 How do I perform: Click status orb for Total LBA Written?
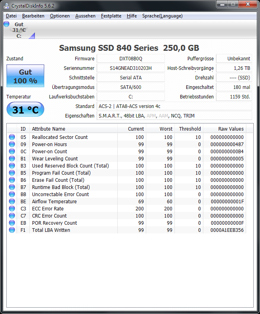tap(12, 230)
